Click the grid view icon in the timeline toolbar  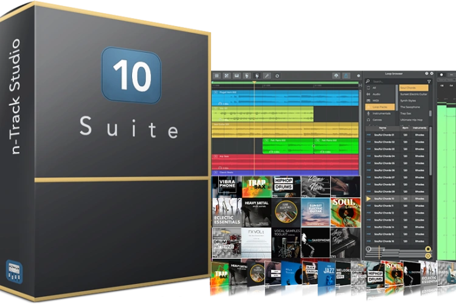pyautogui.click(x=216, y=76)
